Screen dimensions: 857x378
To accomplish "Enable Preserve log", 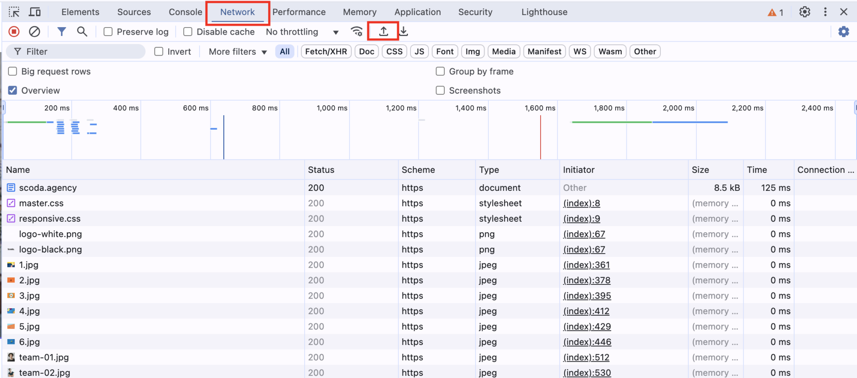I will [108, 31].
